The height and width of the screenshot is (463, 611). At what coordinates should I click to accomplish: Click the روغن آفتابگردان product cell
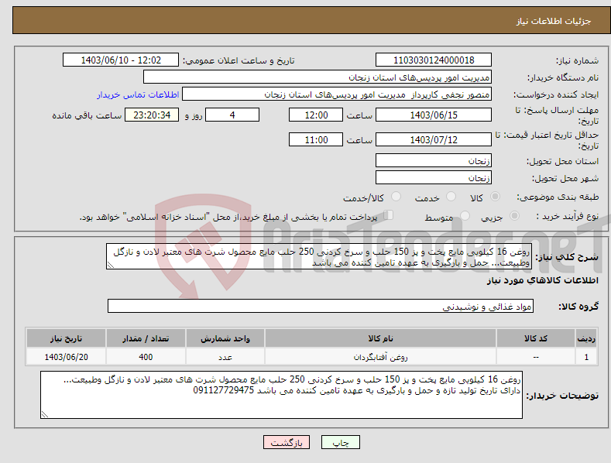click(x=380, y=357)
